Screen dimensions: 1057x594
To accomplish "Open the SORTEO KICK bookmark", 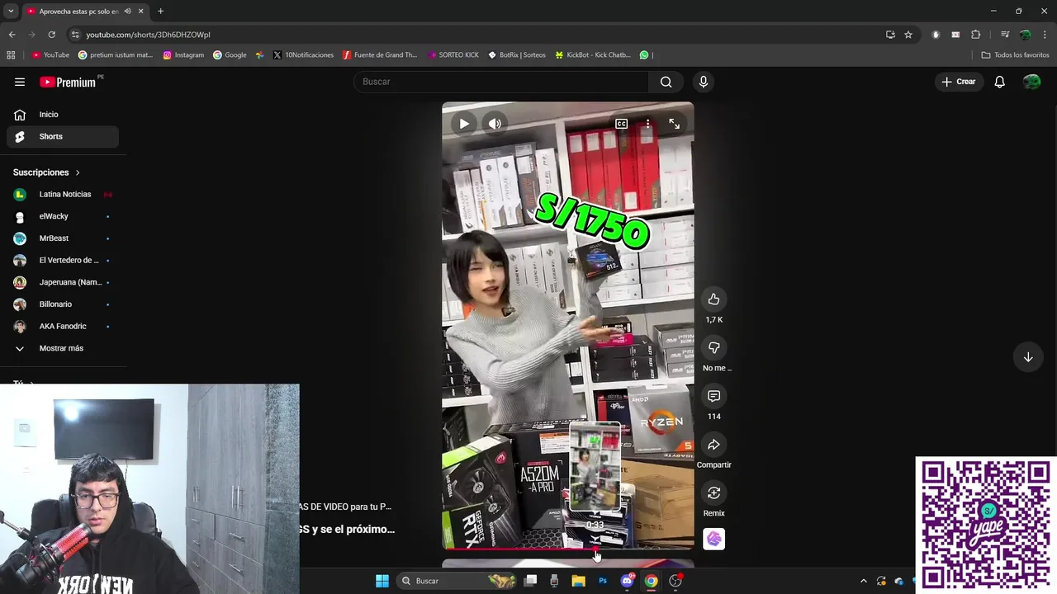I will (453, 55).
